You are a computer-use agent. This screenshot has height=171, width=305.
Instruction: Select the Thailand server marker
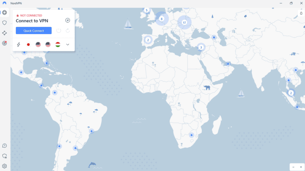[x=289, y=80]
